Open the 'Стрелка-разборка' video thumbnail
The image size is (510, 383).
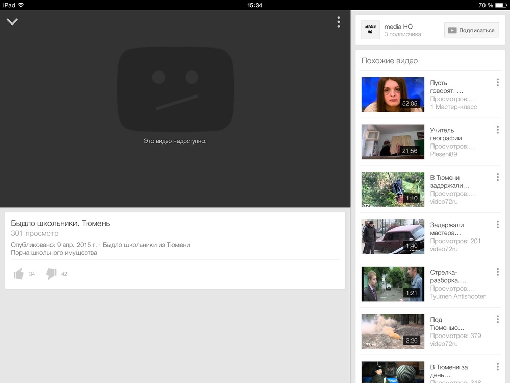(x=393, y=284)
